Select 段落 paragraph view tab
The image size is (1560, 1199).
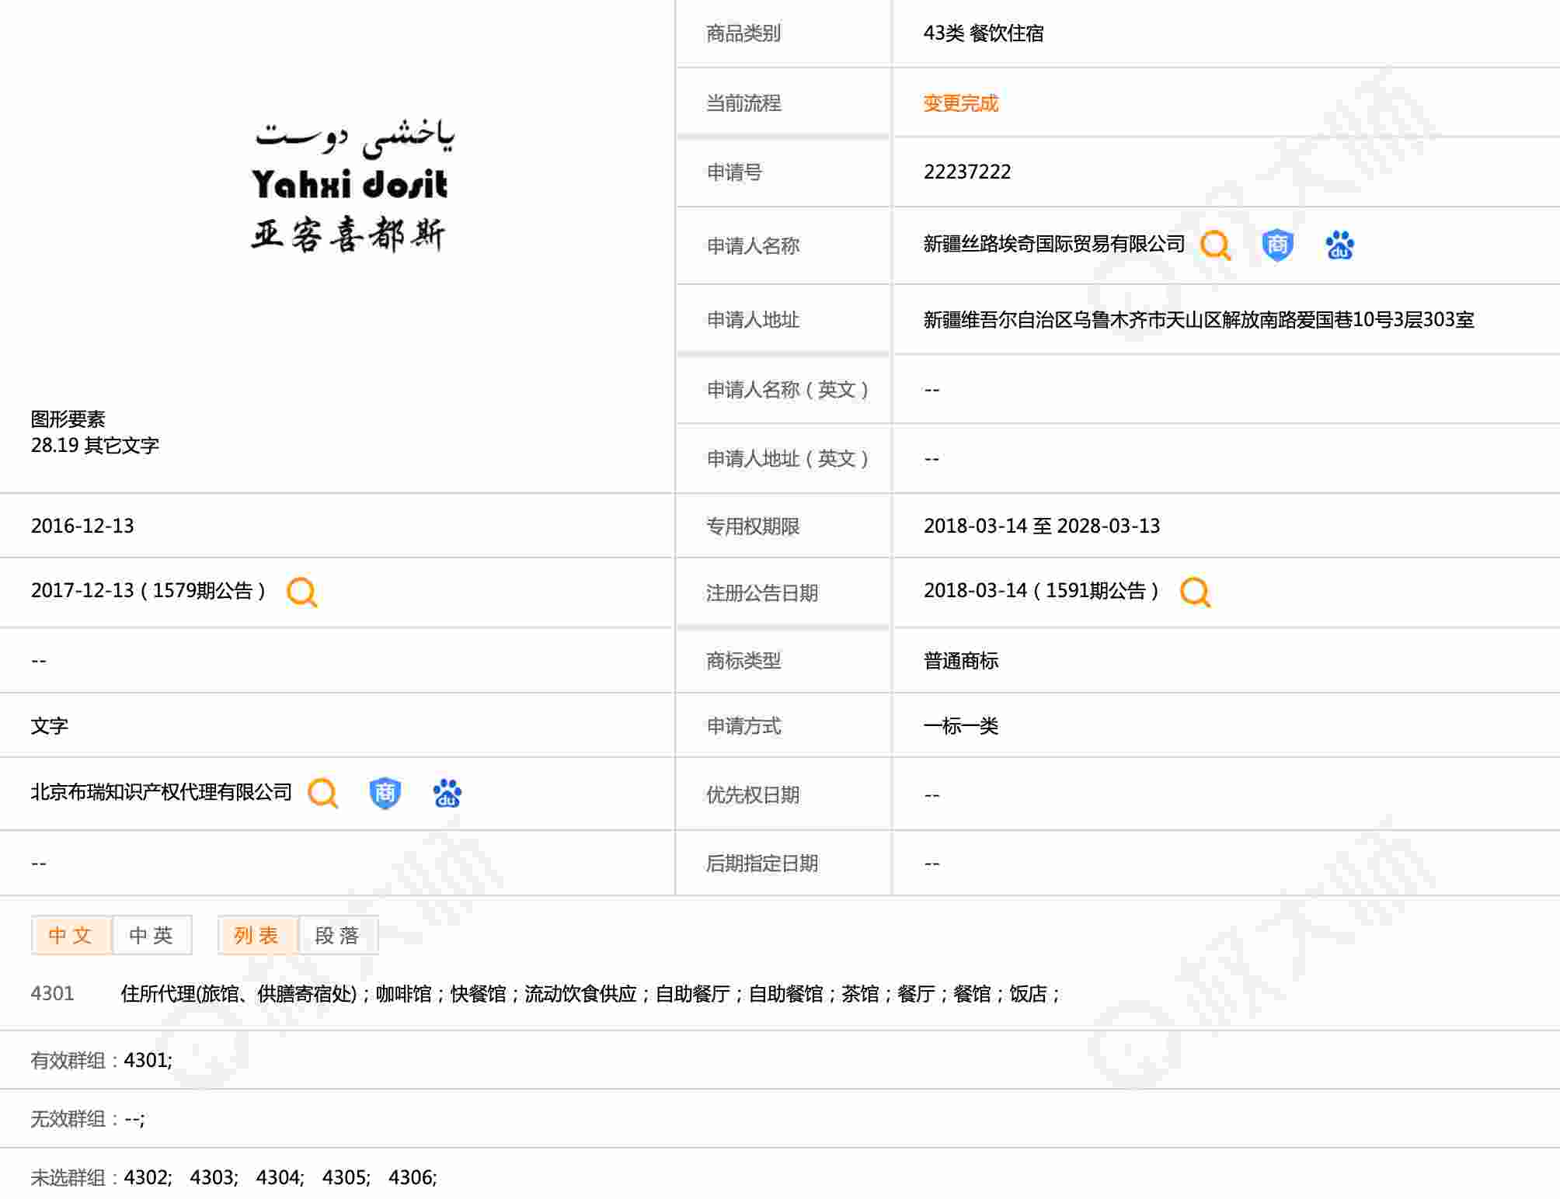[338, 935]
